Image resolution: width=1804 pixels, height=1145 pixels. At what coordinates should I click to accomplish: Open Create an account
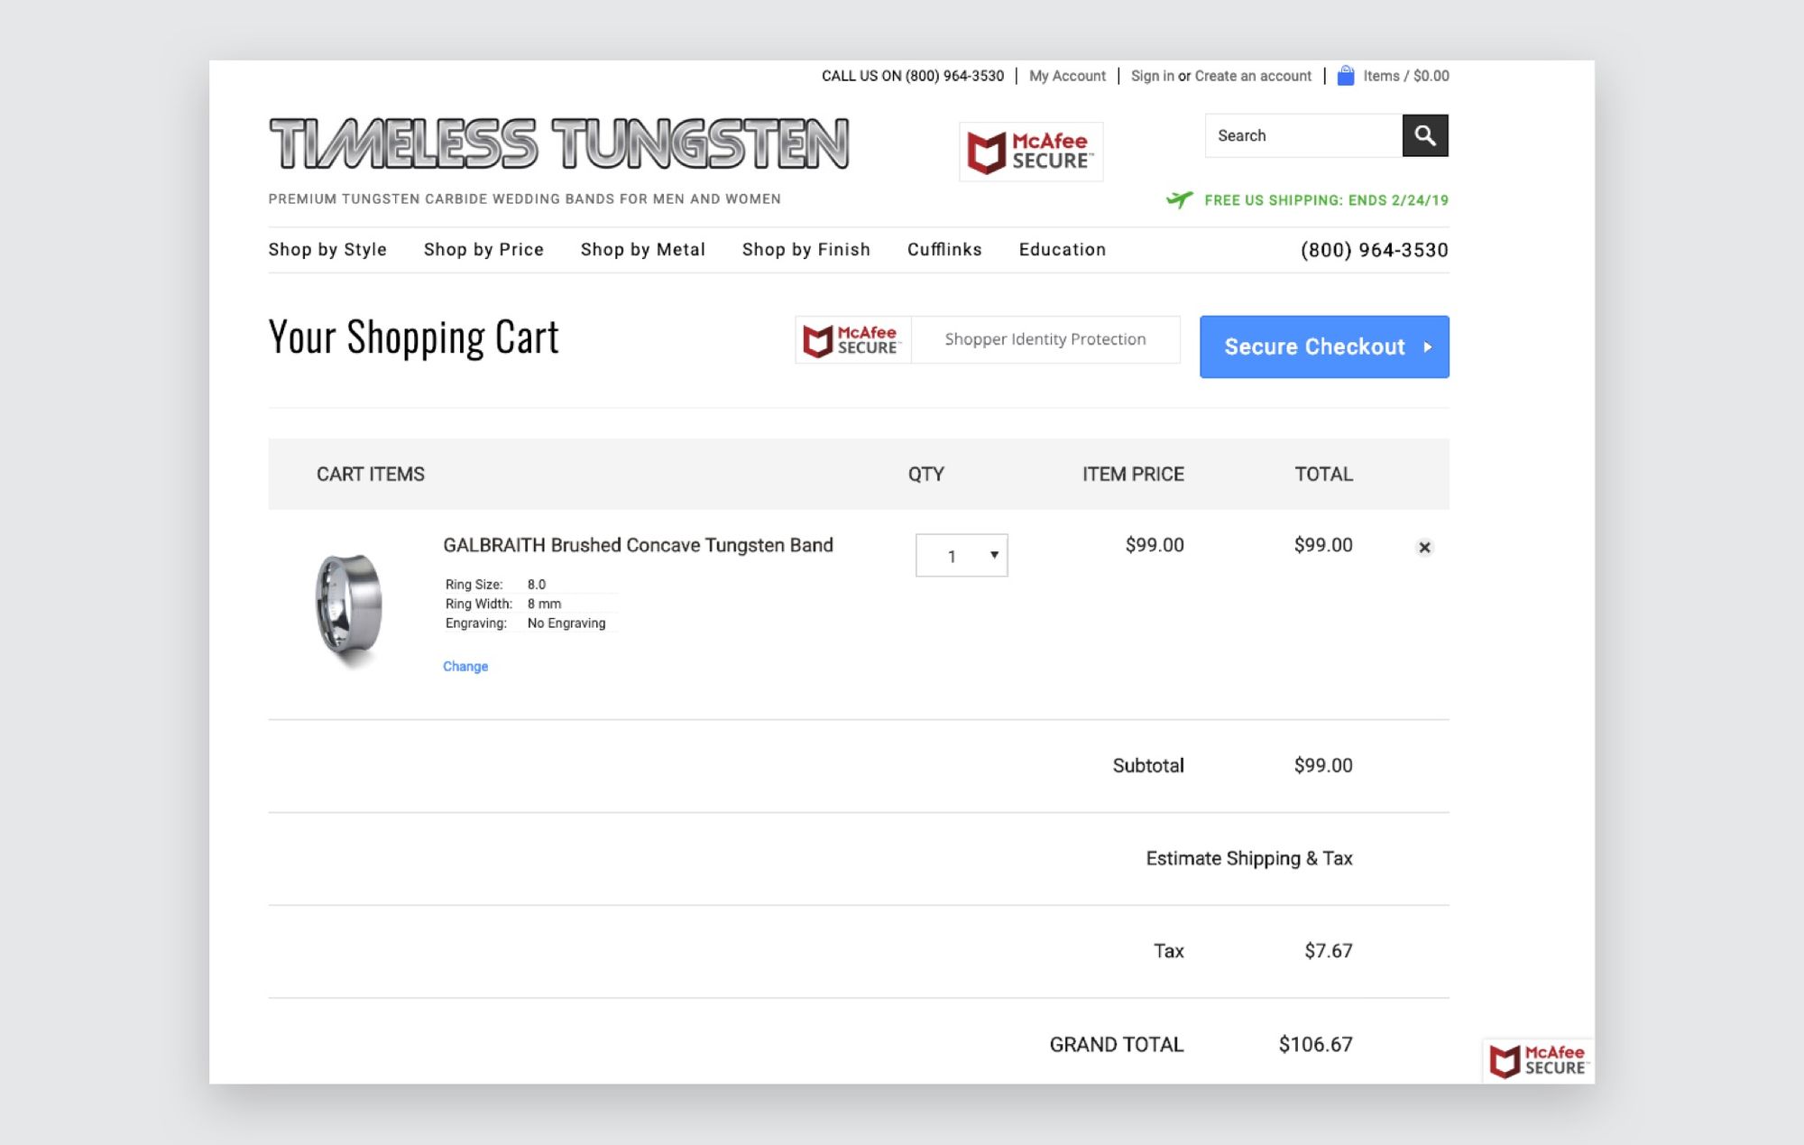tap(1253, 76)
